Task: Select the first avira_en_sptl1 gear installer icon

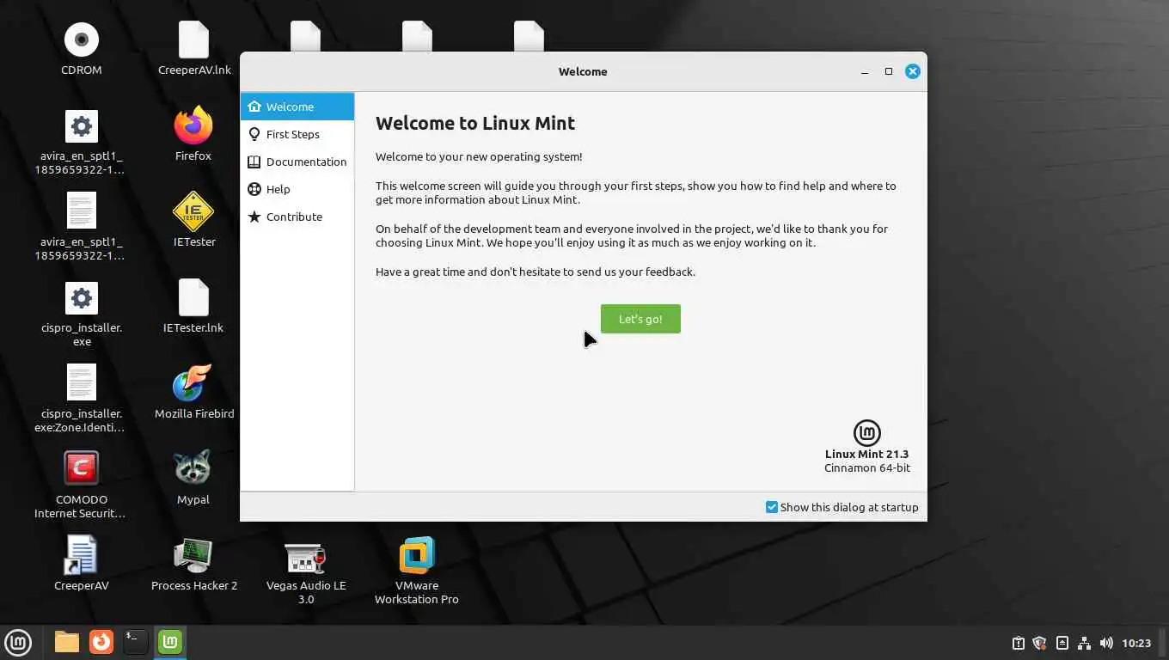Action: (82, 125)
